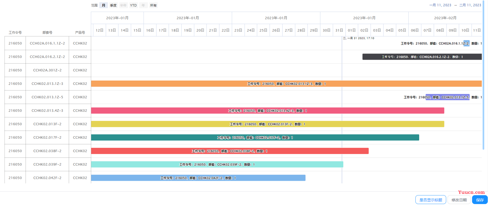This screenshot has height=207, width=488.
Task: Click part number cell CCHK02.013.4Z-3
Action: point(47,111)
